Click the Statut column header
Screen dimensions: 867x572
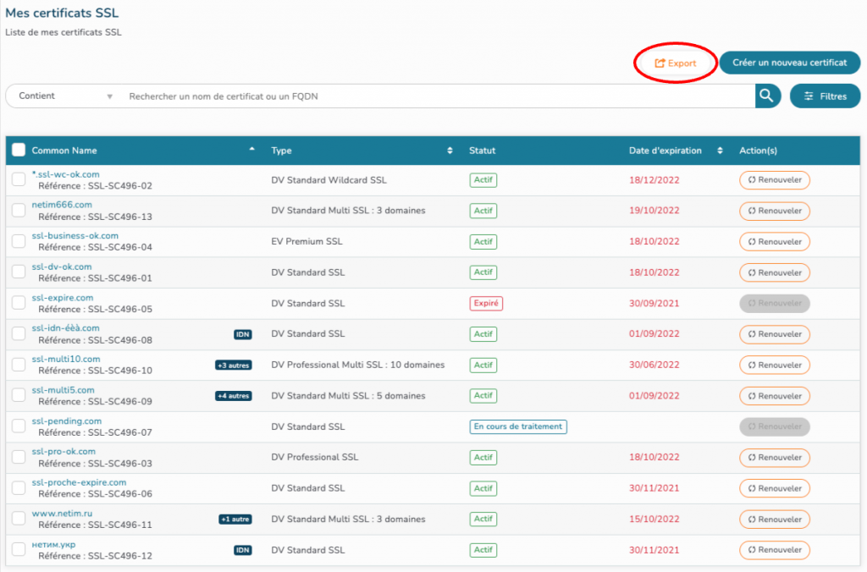(483, 151)
